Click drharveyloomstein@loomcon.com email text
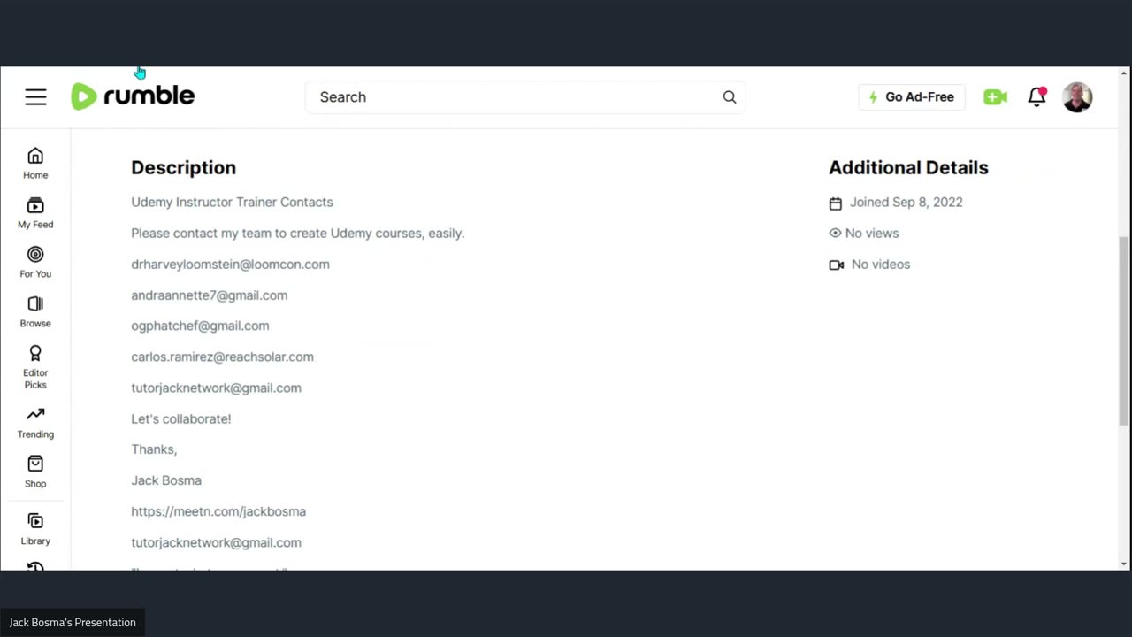This screenshot has height=637, width=1132. coord(230,265)
